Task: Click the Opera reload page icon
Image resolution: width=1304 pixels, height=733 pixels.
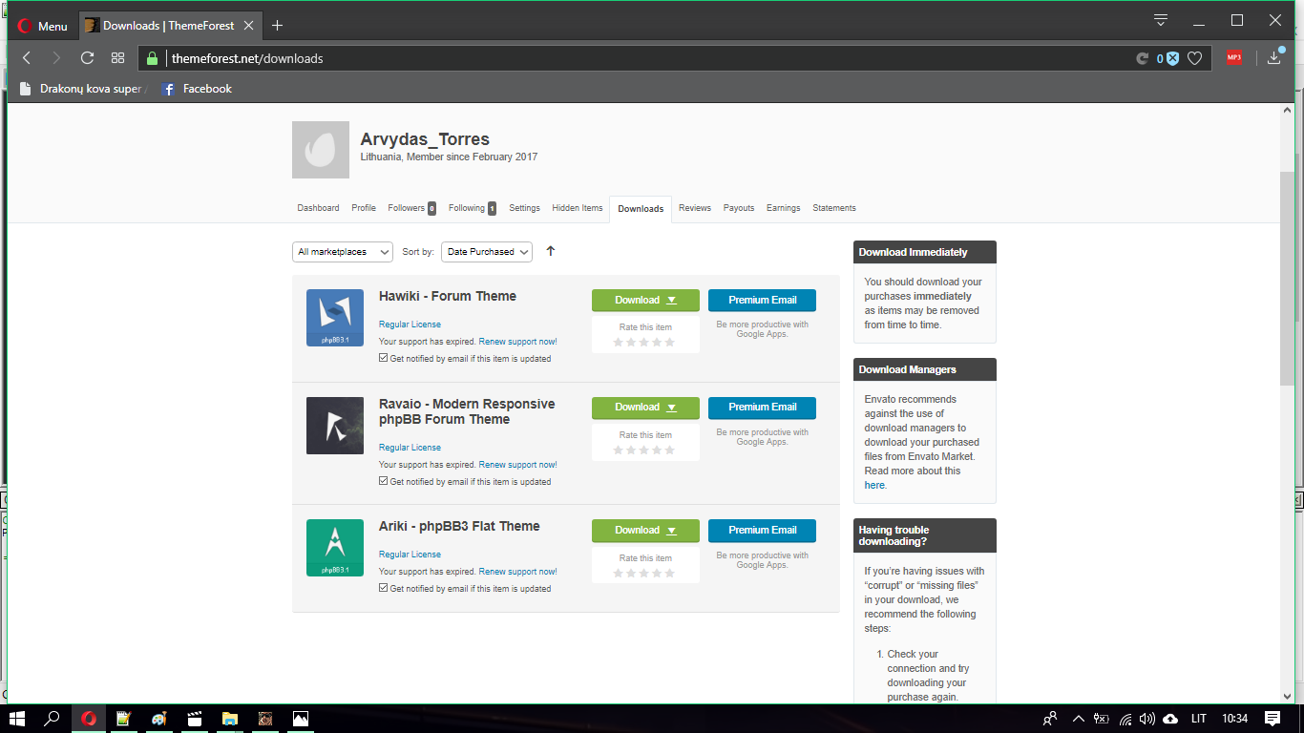Action: 87,58
